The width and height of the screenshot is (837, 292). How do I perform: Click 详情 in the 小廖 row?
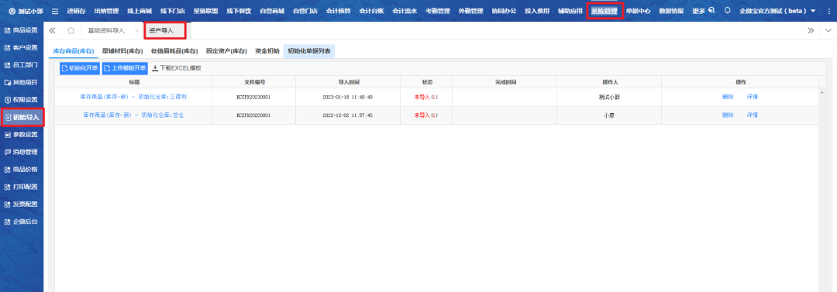(x=752, y=115)
